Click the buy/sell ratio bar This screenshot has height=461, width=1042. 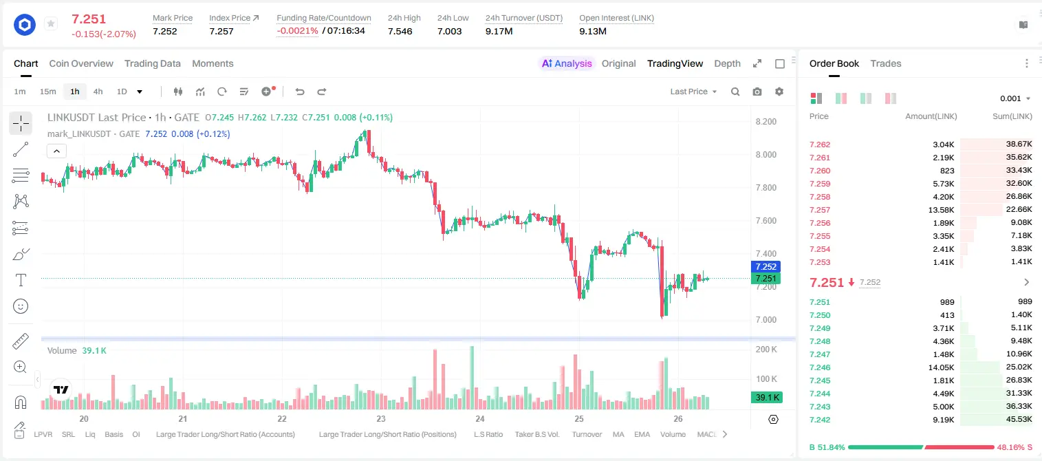[x=921, y=447]
